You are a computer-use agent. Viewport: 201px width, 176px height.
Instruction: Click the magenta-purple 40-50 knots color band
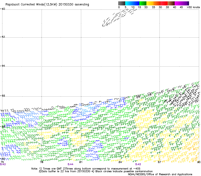(x=182, y=3)
